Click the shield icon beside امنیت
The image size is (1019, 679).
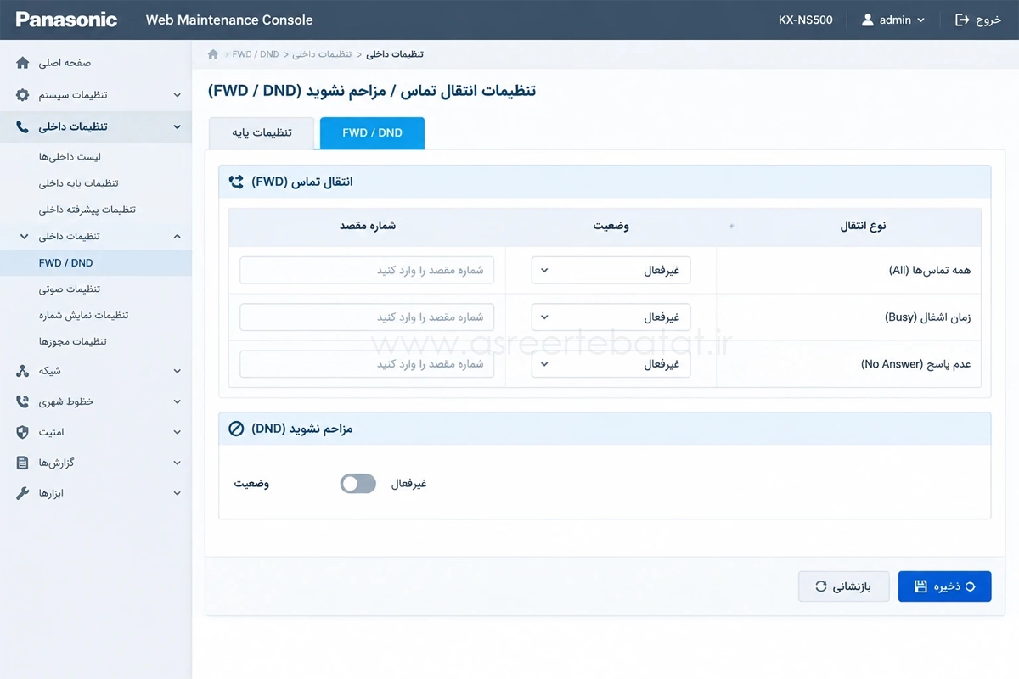[23, 432]
